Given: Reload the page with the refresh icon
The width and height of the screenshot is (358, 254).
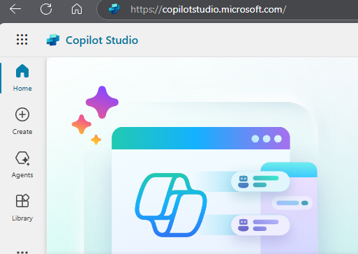Looking at the screenshot, I should 46,9.
